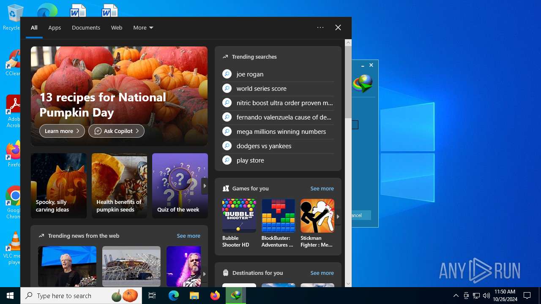This screenshot has height=304, width=541.
Task: Open network status in the system tray
Action: 476,296
